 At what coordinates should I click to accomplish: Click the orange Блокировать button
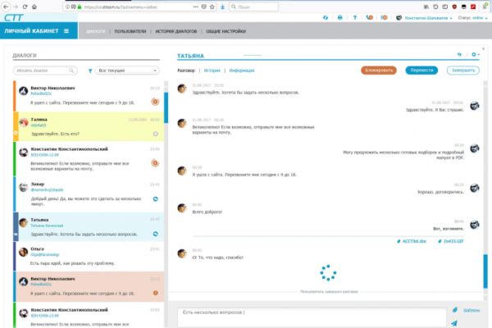(x=379, y=71)
